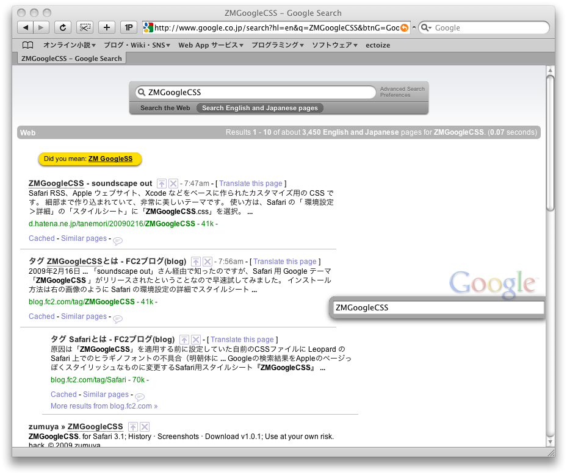Remove the タグ Safariとは result with X icon
Viewport: 567px width, 475px height.
click(x=196, y=340)
